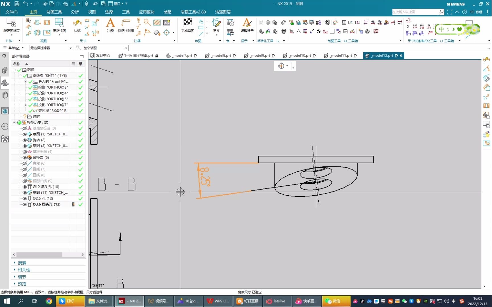Screen dimensions: 492x307
Task: Click the Save icon in title bar
Action: click(17, 4)
